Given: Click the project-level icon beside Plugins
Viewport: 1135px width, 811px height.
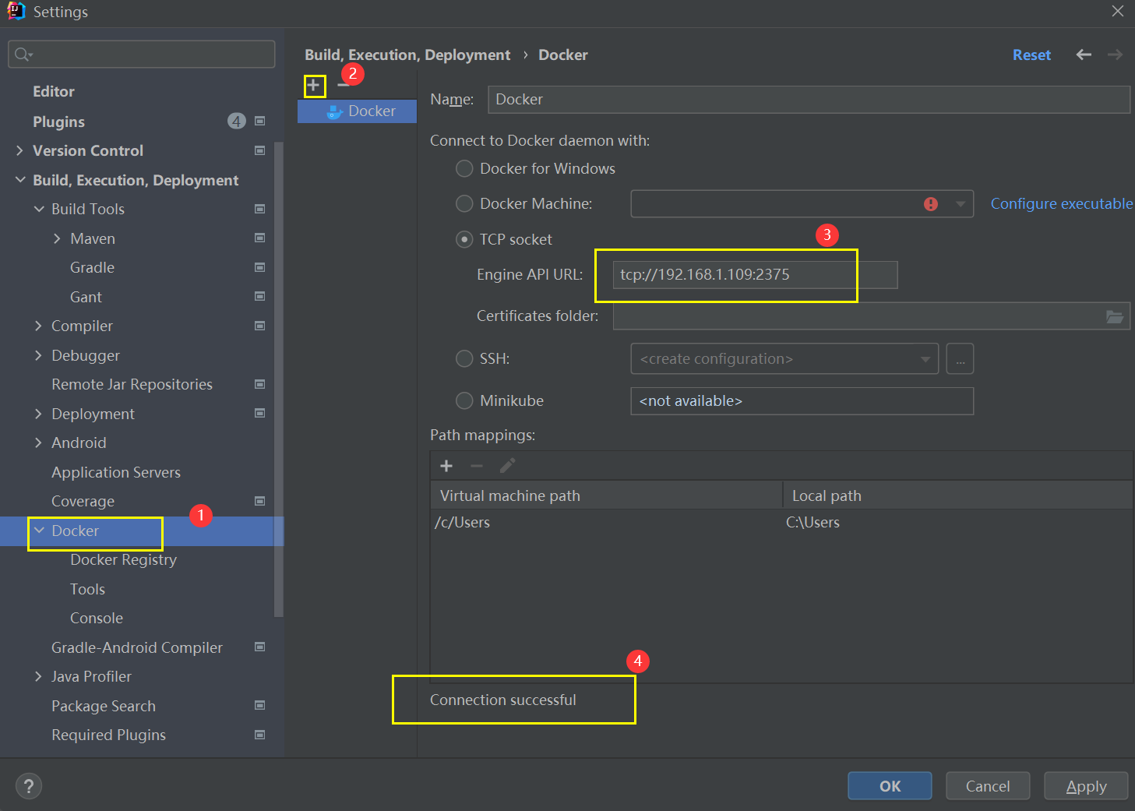Looking at the screenshot, I should tap(260, 122).
